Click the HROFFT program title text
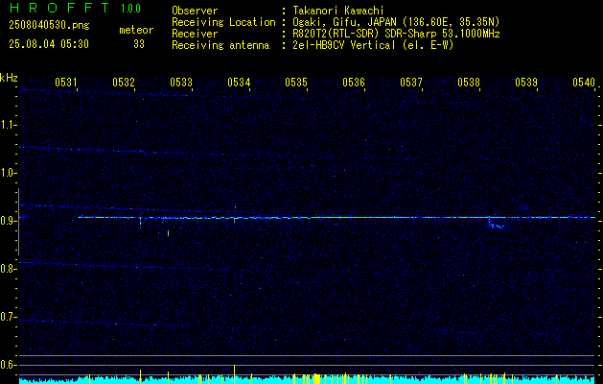This screenshot has height=384, width=603. [x=58, y=8]
